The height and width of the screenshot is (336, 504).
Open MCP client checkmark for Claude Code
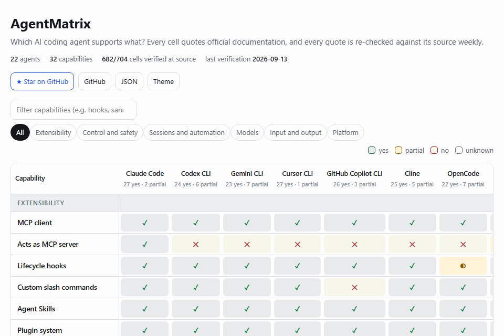coord(145,223)
